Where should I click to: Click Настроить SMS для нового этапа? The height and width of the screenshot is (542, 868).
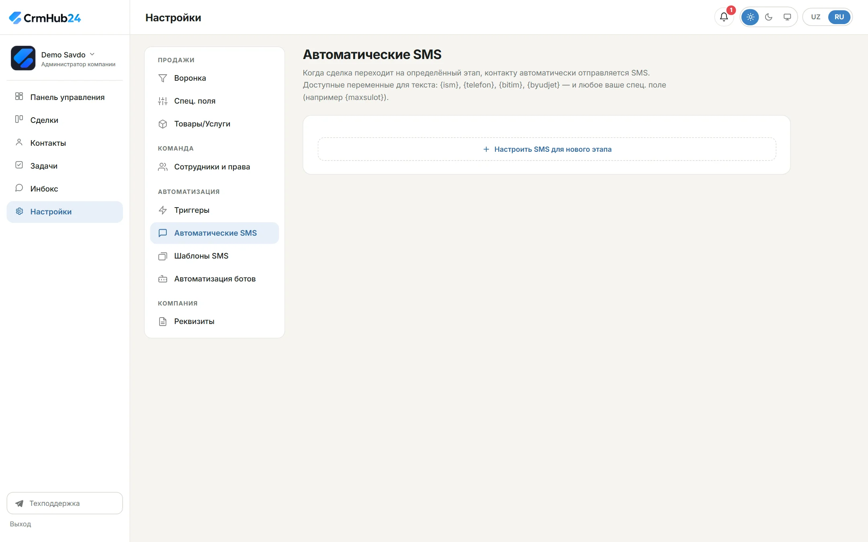pyautogui.click(x=547, y=149)
